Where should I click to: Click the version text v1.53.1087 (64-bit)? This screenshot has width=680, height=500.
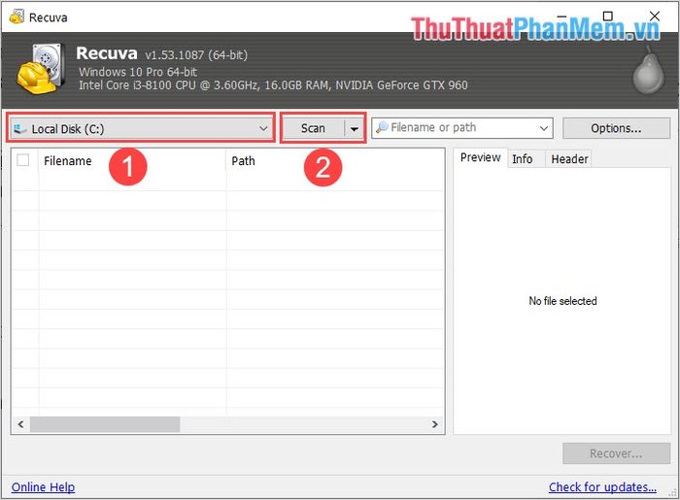(x=196, y=55)
